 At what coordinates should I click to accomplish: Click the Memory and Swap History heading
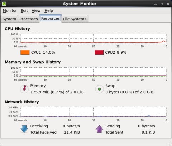[x=33, y=62]
